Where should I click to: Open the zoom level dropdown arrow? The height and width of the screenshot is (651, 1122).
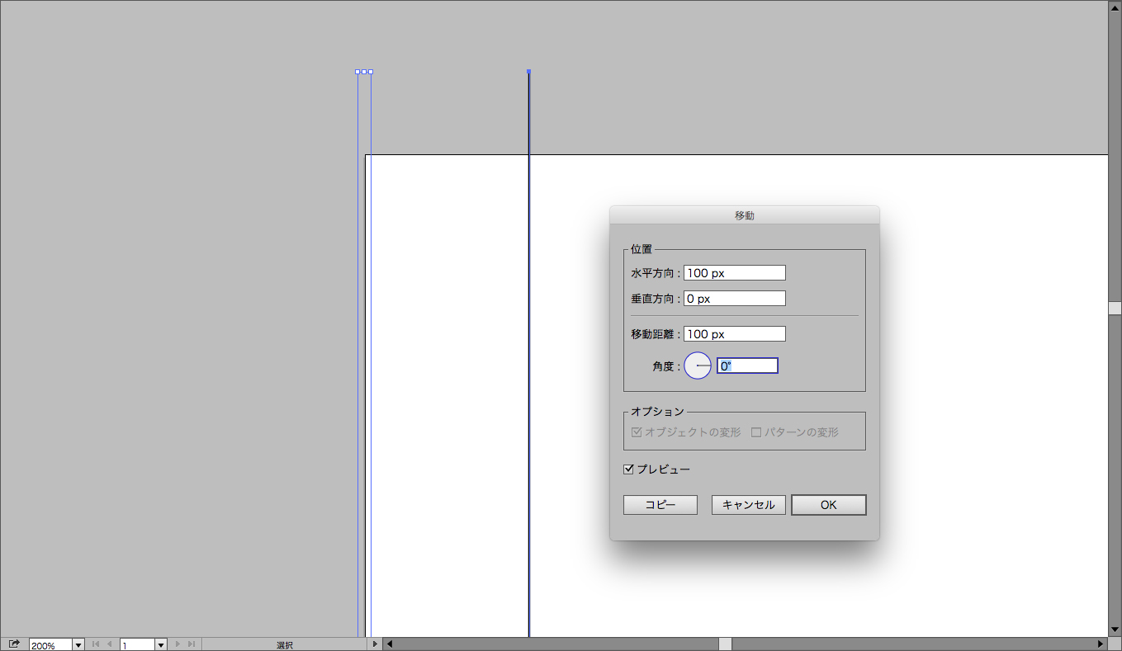point(78,645)
